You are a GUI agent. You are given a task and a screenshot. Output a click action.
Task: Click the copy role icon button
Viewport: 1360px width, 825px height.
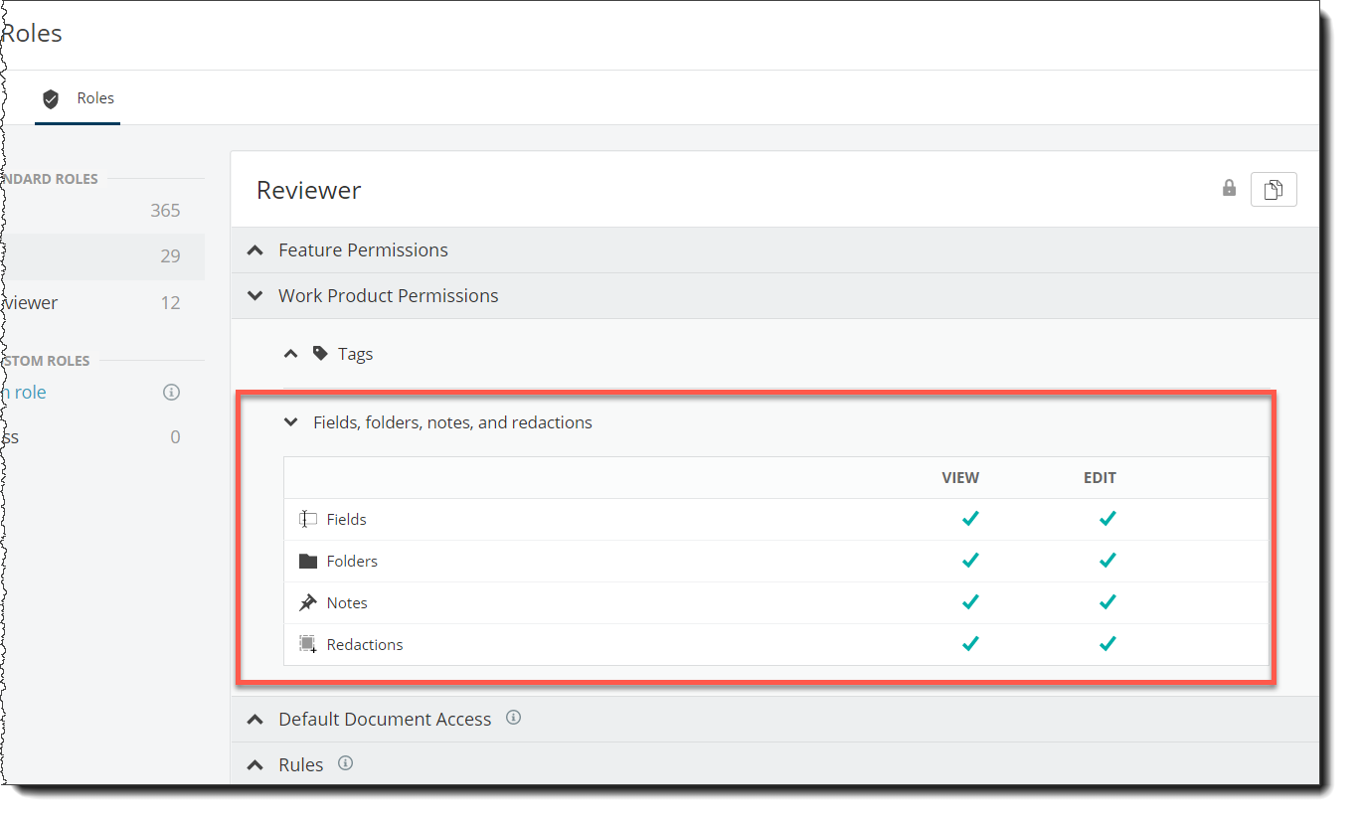1273,189
